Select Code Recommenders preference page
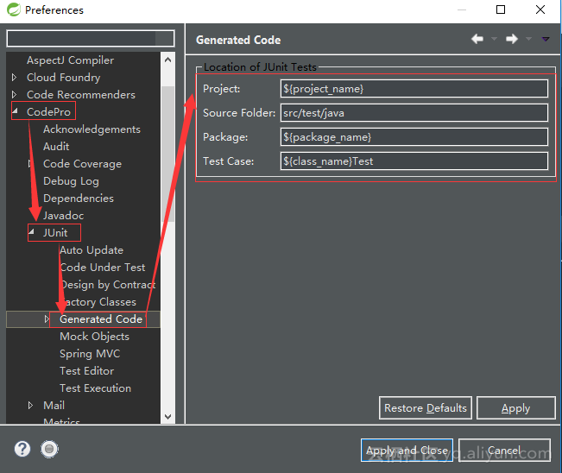 (81, 95)
